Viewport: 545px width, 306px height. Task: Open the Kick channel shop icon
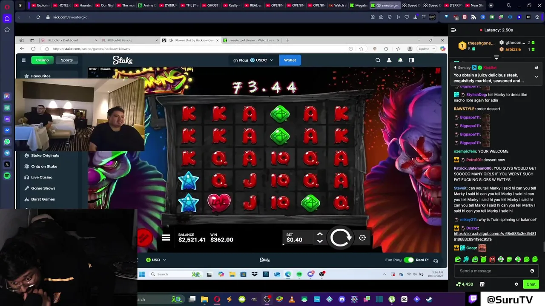pos(482,284)
